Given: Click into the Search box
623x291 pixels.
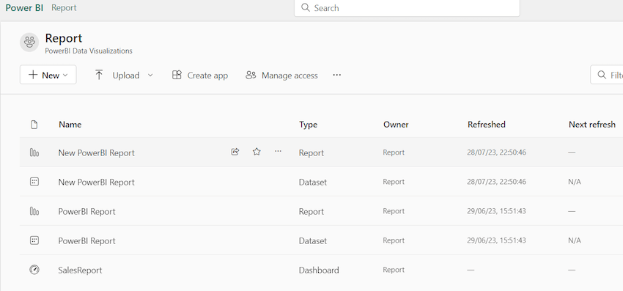Looking at the screenshot, I should [407, 8].
